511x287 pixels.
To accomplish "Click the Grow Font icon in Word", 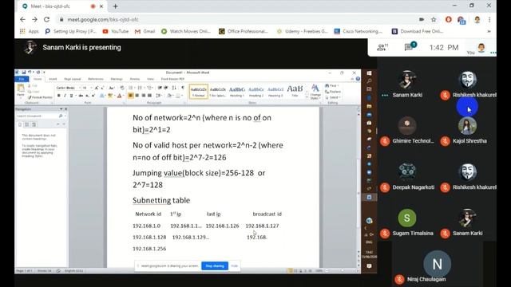I will point(97,88).
